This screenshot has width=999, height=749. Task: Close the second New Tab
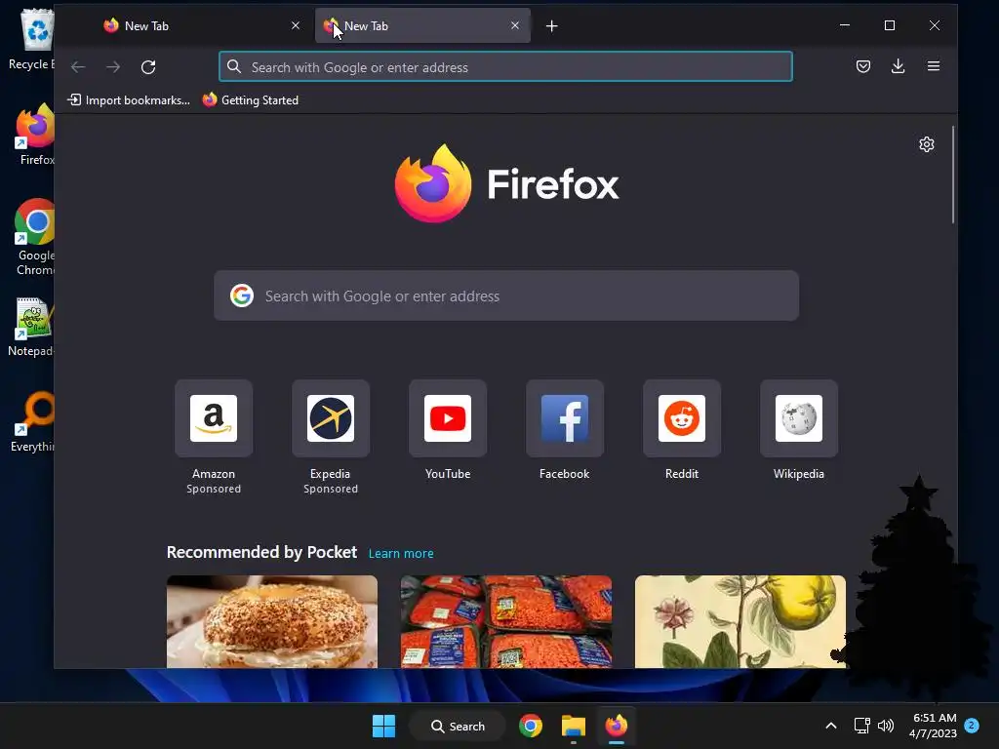point(515,25)
